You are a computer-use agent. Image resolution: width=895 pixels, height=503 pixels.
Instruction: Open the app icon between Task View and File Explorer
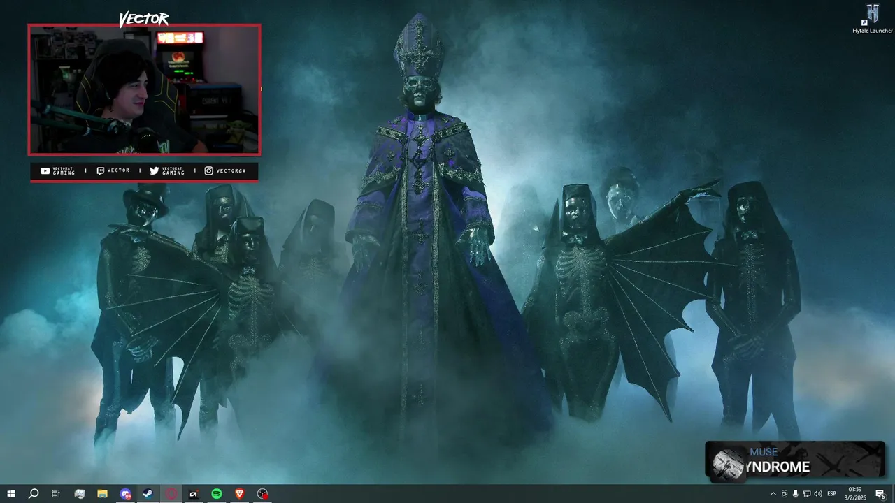[79, 494]
